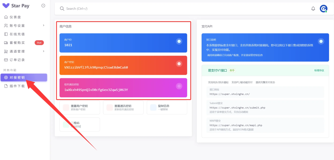The width and height of the screenshot is (334, 160).
Task: Click the sidebar collapse circle icon
Action: (x=43, y=6)
